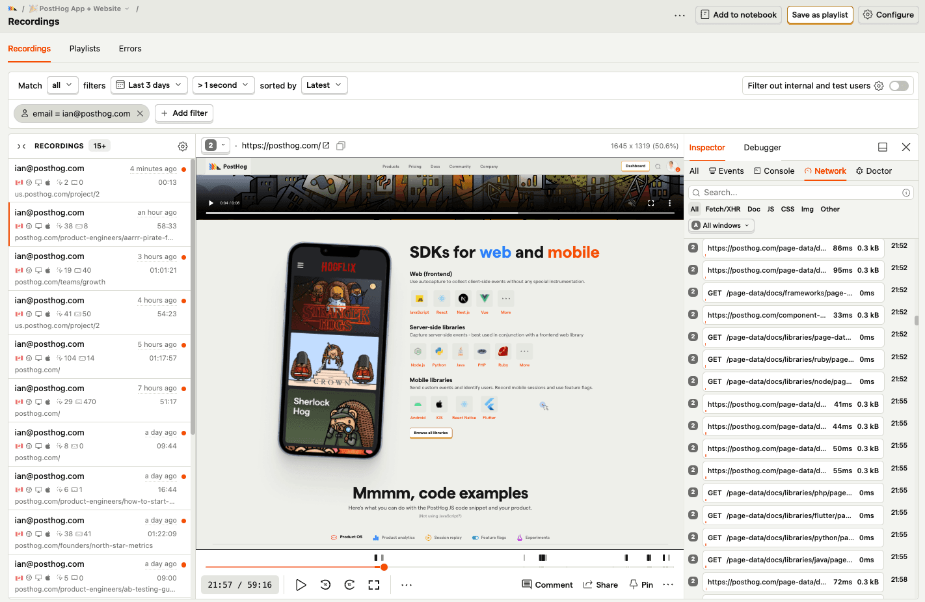Select the Console inspector tab
This screenshot has height=602, width=925.
coord(774,171)
